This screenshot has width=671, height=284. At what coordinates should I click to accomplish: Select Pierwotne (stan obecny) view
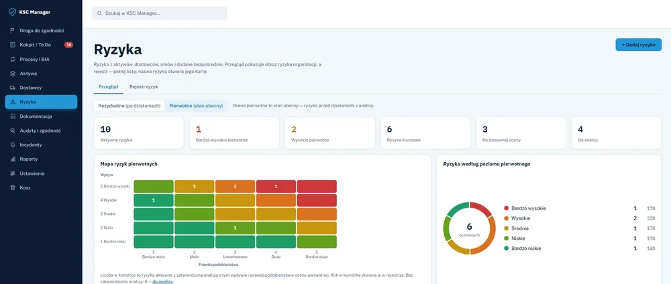[197, 105]
